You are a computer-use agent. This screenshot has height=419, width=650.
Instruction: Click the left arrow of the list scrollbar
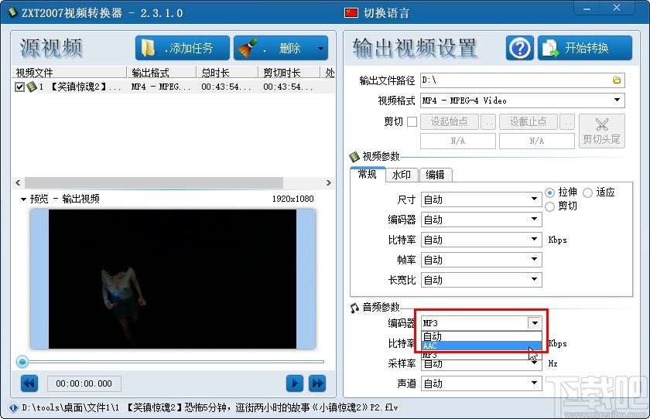pyautogui.click(x=18, y=182)
